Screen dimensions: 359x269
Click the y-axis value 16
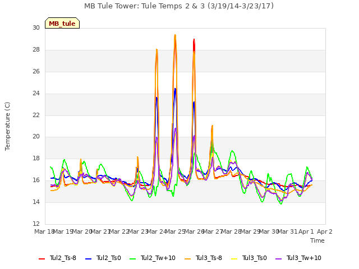click(36, 180)
